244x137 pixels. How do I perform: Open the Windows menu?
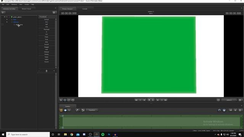[x=14, y=5]
